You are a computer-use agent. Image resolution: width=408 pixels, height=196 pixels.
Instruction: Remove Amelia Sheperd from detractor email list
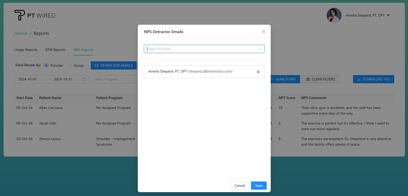(258, 72)
